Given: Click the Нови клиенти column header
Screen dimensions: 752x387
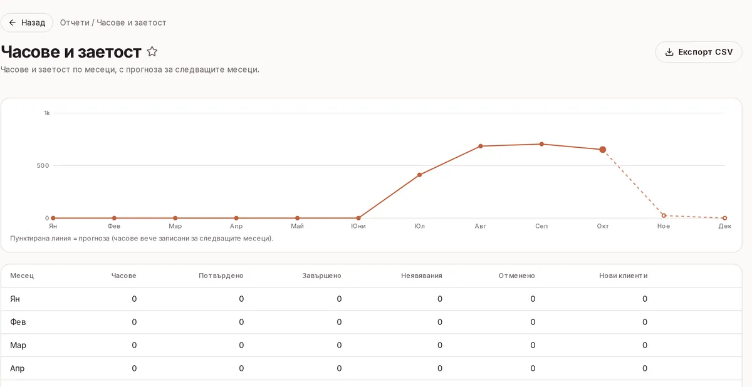Looking at the screenshot, I should click(x=624, y=276).
